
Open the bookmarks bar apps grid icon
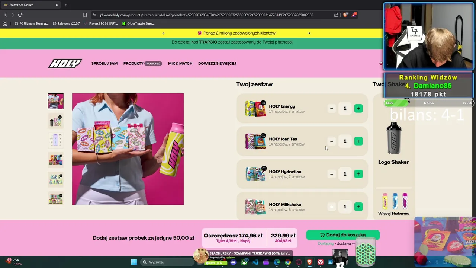(x=5, y=23)
